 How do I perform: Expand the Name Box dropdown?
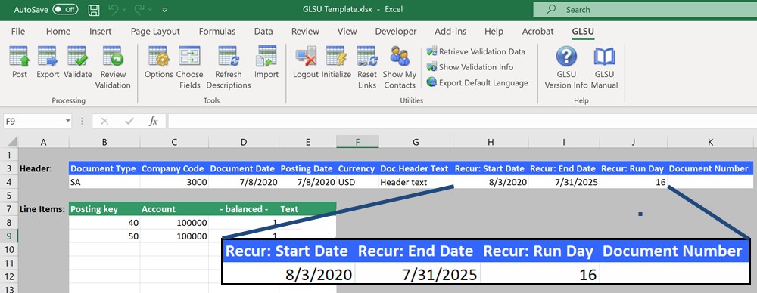pos(68,122)
